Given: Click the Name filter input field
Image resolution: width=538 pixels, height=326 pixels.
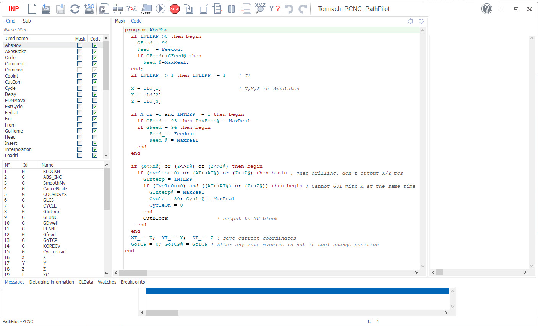Looking at the screenshot, I should point(53,30).
